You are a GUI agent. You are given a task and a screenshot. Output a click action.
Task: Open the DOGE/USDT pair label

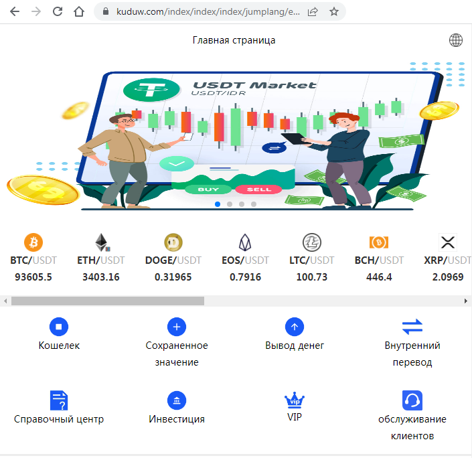click(173, 260)
